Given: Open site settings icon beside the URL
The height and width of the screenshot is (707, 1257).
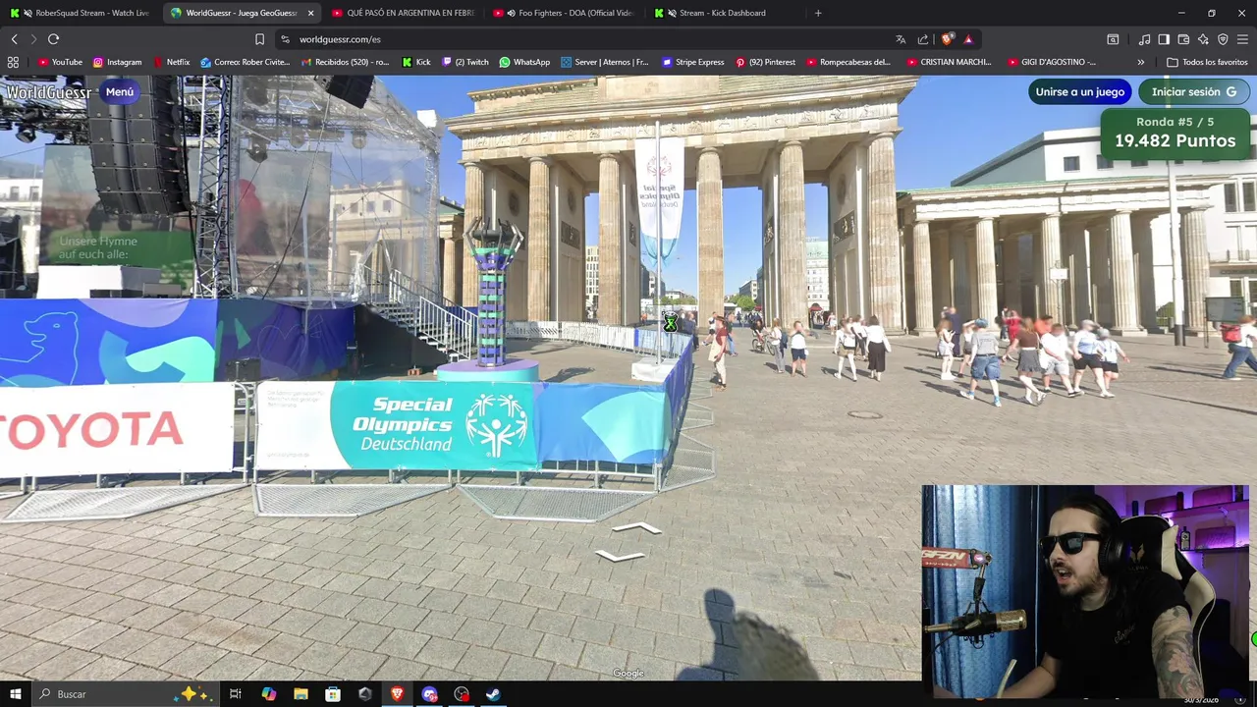Looking at the screenshot, I should 285,39.
